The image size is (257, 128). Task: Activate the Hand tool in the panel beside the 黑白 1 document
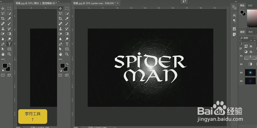[3, 54]
